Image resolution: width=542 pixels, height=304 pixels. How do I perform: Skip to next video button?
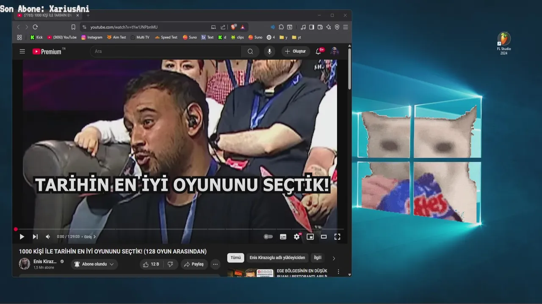(x=35, y=237)
